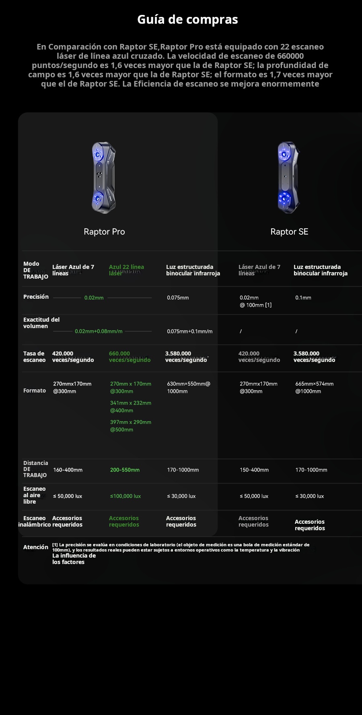Viewport: 362px width, 715px height.
Task: Click the green Azul 22 línea láser header
Action: point(126,270)
